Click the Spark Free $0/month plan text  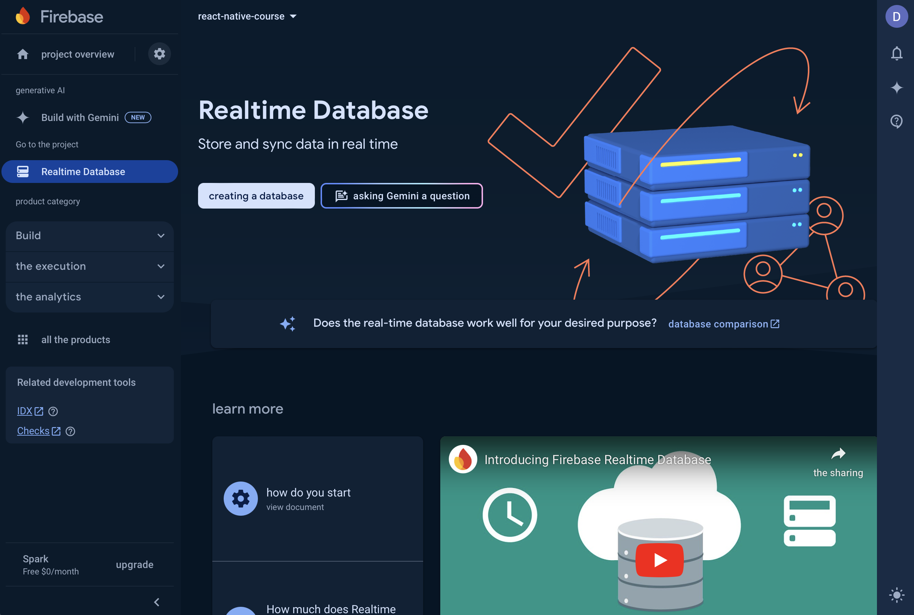tap(51, 564)
